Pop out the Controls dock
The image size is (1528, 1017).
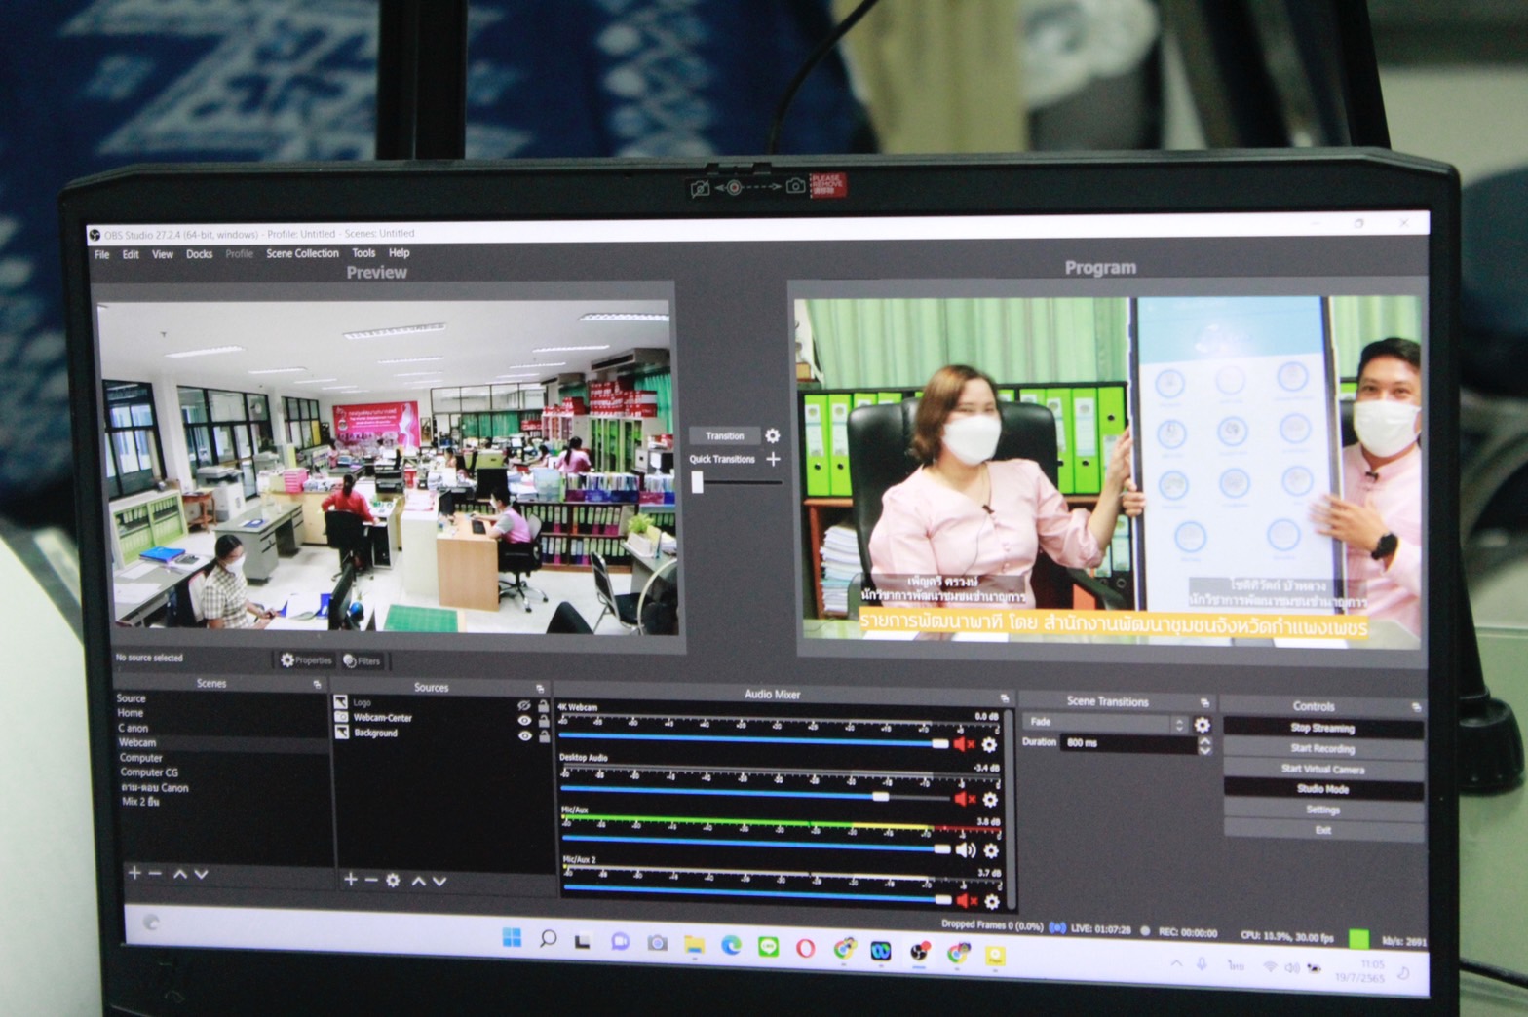[1415, 707]
